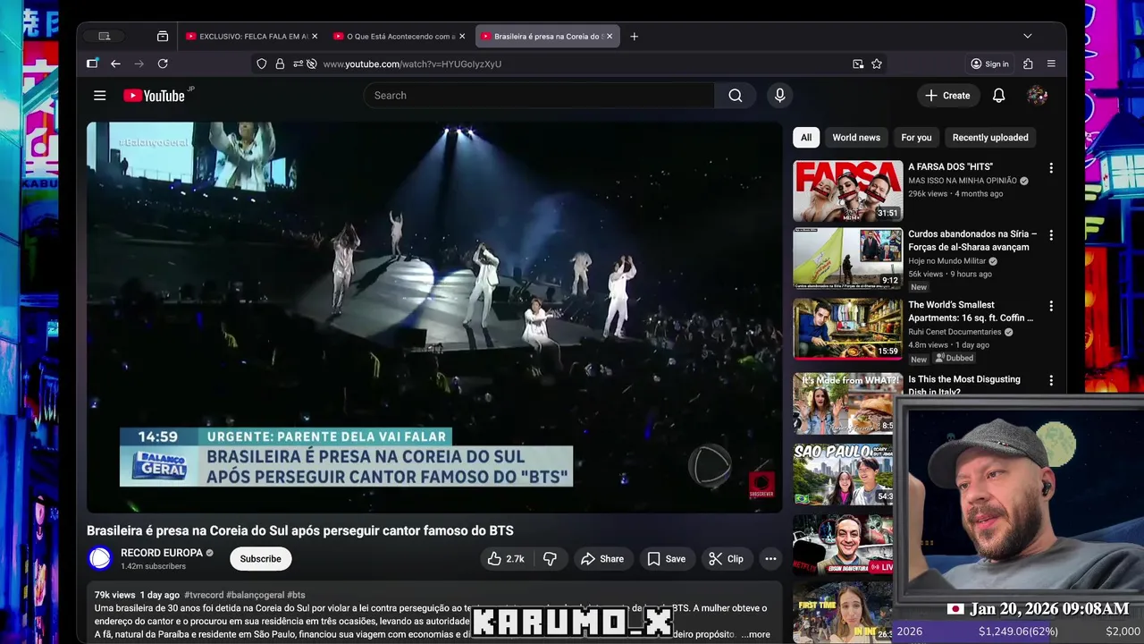Click the video title text

(300, 530)
